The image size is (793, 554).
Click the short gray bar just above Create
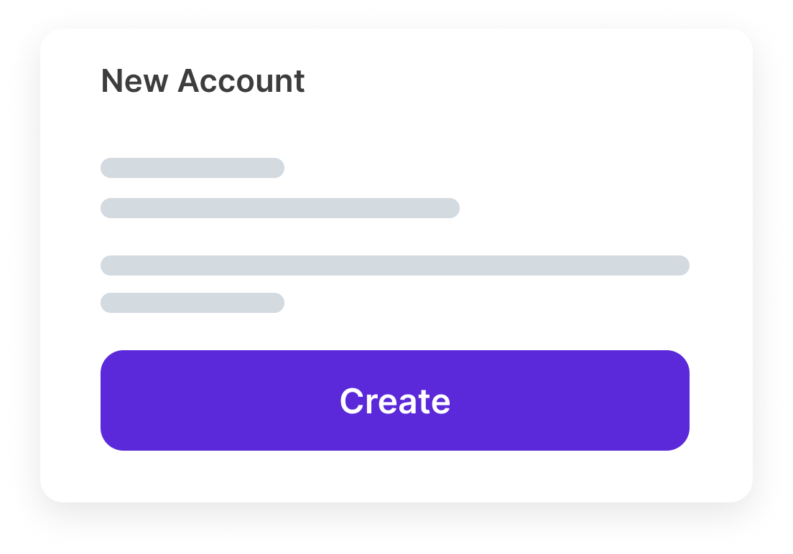coord(193,303)
